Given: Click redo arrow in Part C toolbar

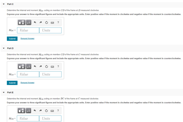Looking at the screenshot, I should [x=41, y=22].
